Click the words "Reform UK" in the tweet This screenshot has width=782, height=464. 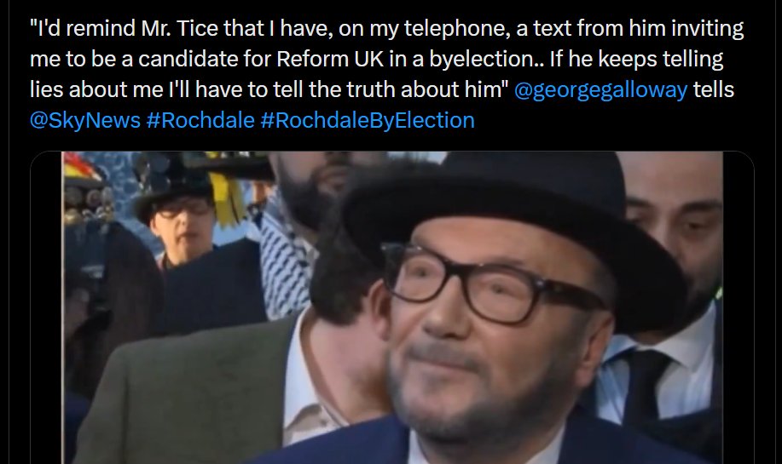click(x=330, y=60)
